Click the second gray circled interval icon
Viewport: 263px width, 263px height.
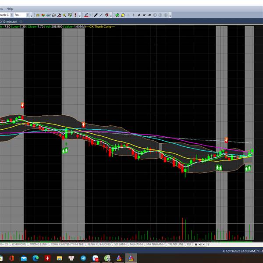(160, 15)
